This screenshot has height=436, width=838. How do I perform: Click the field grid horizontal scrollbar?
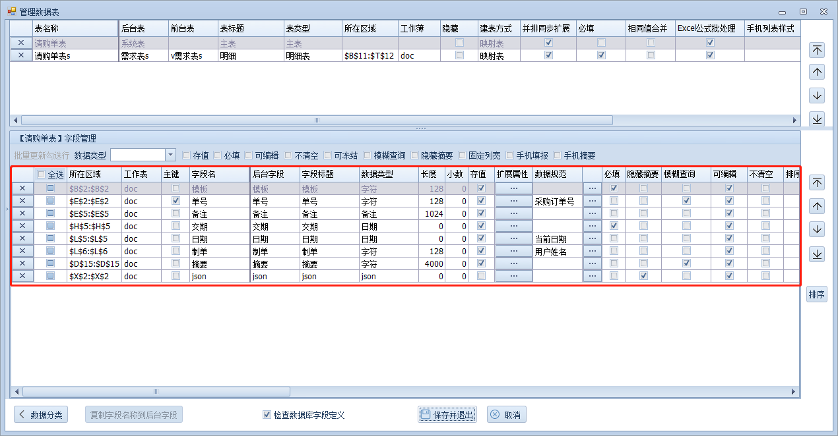pyautogui.click(x=156, y=391)
